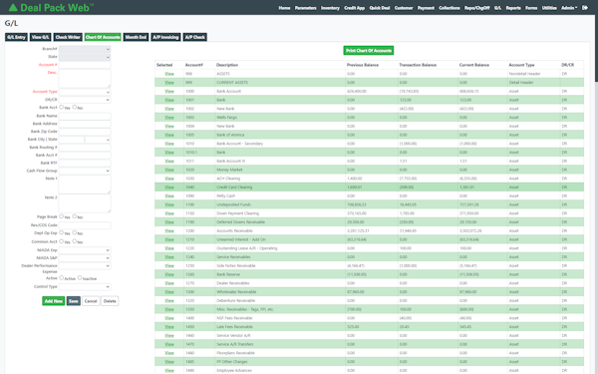Viewport: 598px width, 374px height.
Task: Switch to the View G/L tab
Action: (41, 37)
